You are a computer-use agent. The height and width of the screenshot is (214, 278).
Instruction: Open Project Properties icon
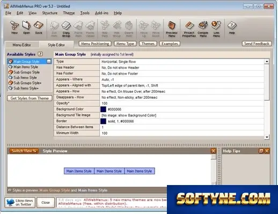[x=189, y=29]
